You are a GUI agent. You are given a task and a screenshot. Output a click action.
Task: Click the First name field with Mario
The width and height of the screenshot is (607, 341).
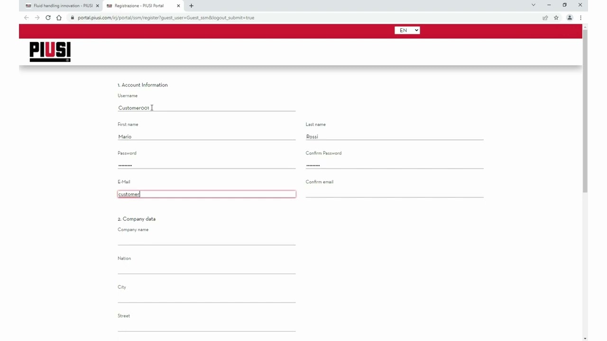[206, 136]
